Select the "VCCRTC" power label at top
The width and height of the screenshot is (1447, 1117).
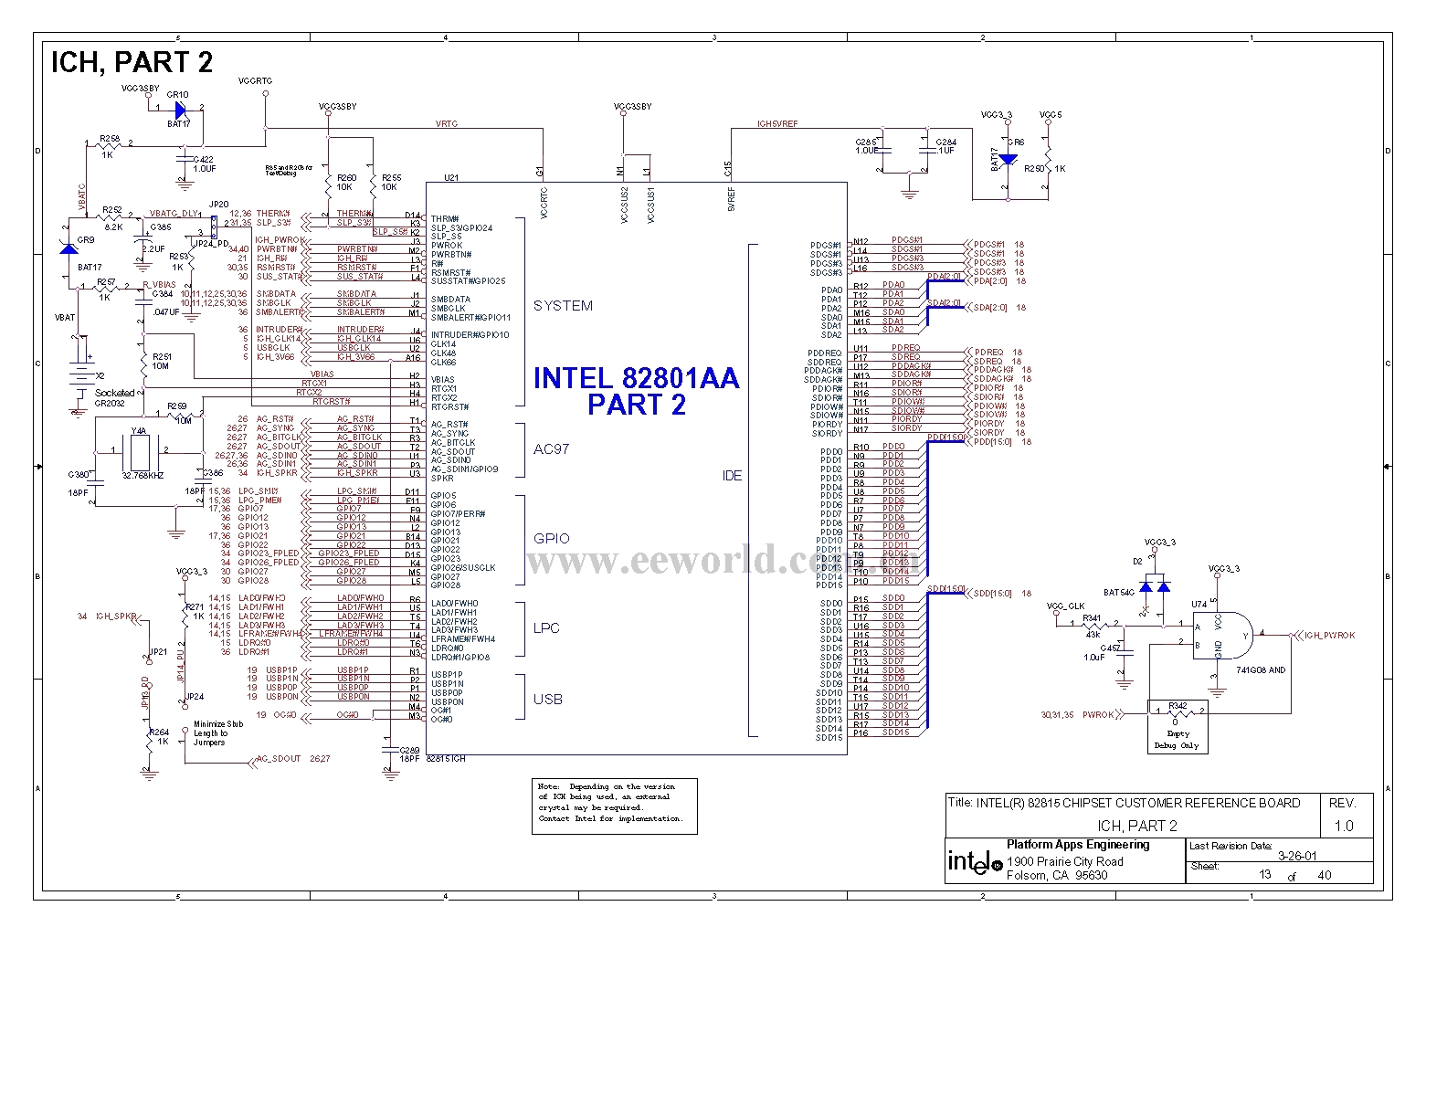tap(255, 80)
